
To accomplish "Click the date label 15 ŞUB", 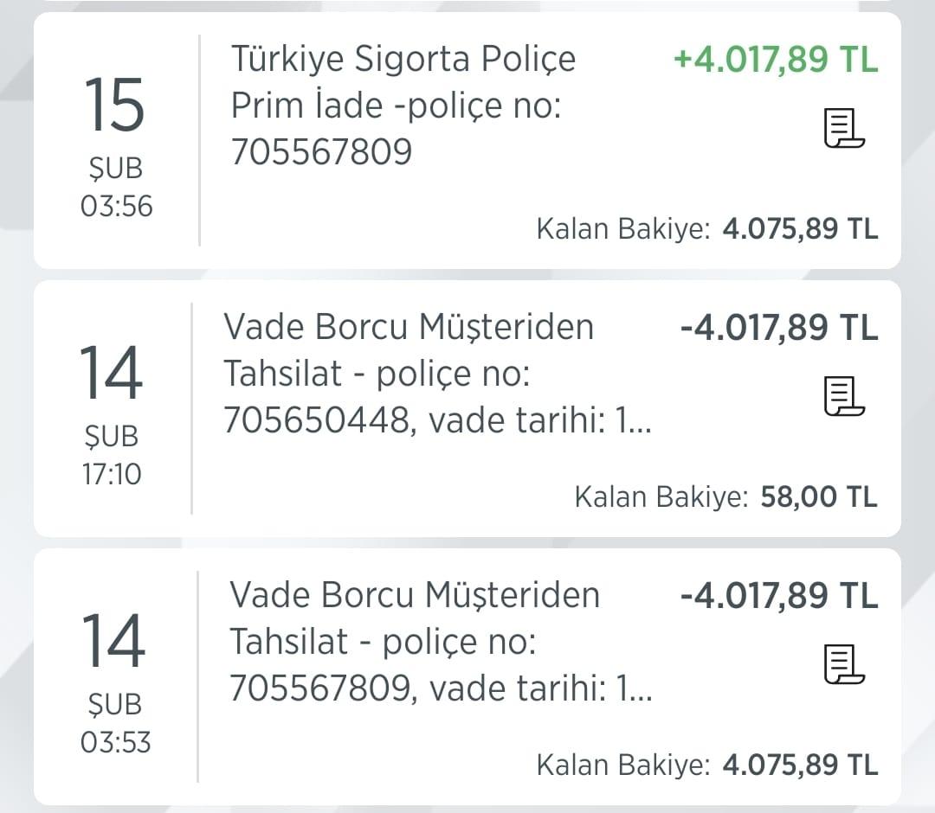I will 113,131.
